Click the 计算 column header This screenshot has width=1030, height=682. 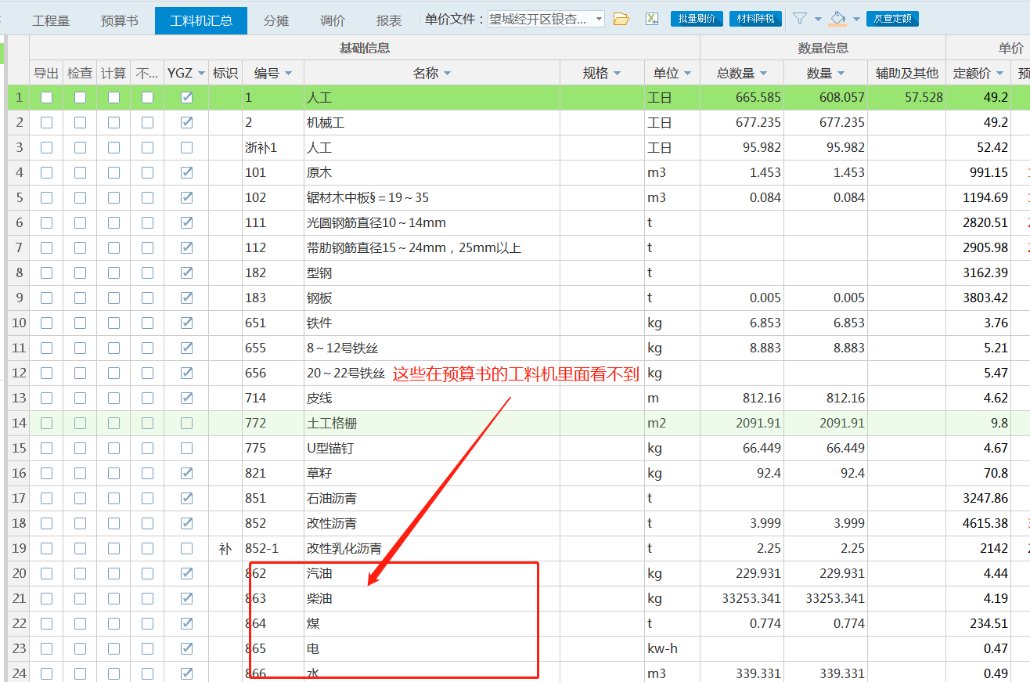pyautogui.click(x=113, y=73)
